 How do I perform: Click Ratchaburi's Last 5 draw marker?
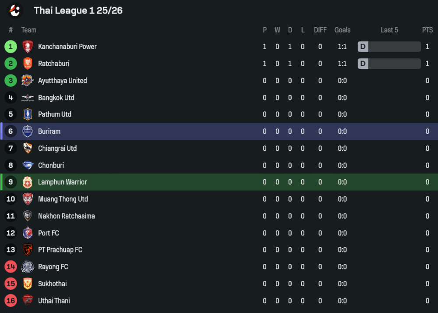(363, 64)
